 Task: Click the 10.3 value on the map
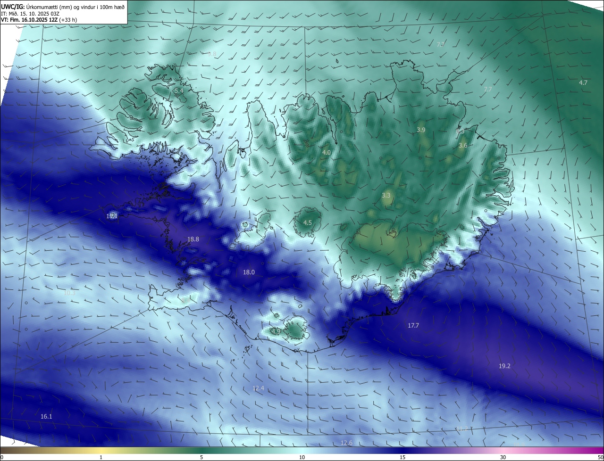point(69,293)
